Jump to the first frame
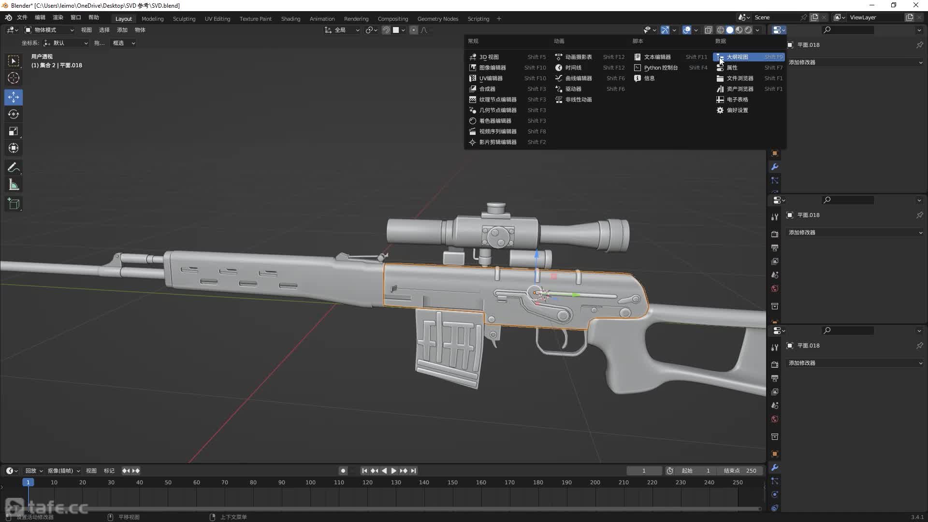 coord(364,471)
